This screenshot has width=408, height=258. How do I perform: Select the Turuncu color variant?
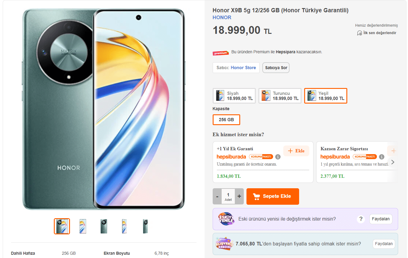pos(280,96)
